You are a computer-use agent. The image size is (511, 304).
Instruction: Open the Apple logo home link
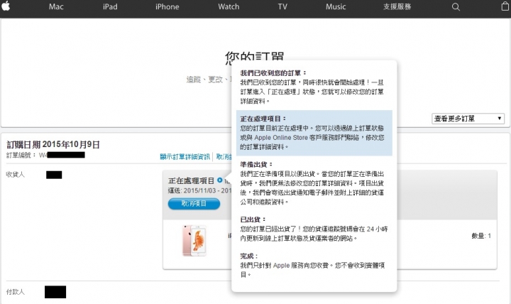tap(6, 6)
